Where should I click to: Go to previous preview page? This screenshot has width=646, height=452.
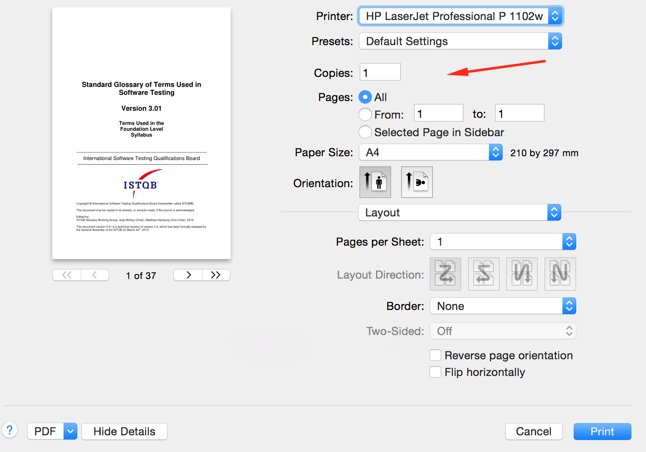click(95, 275)
